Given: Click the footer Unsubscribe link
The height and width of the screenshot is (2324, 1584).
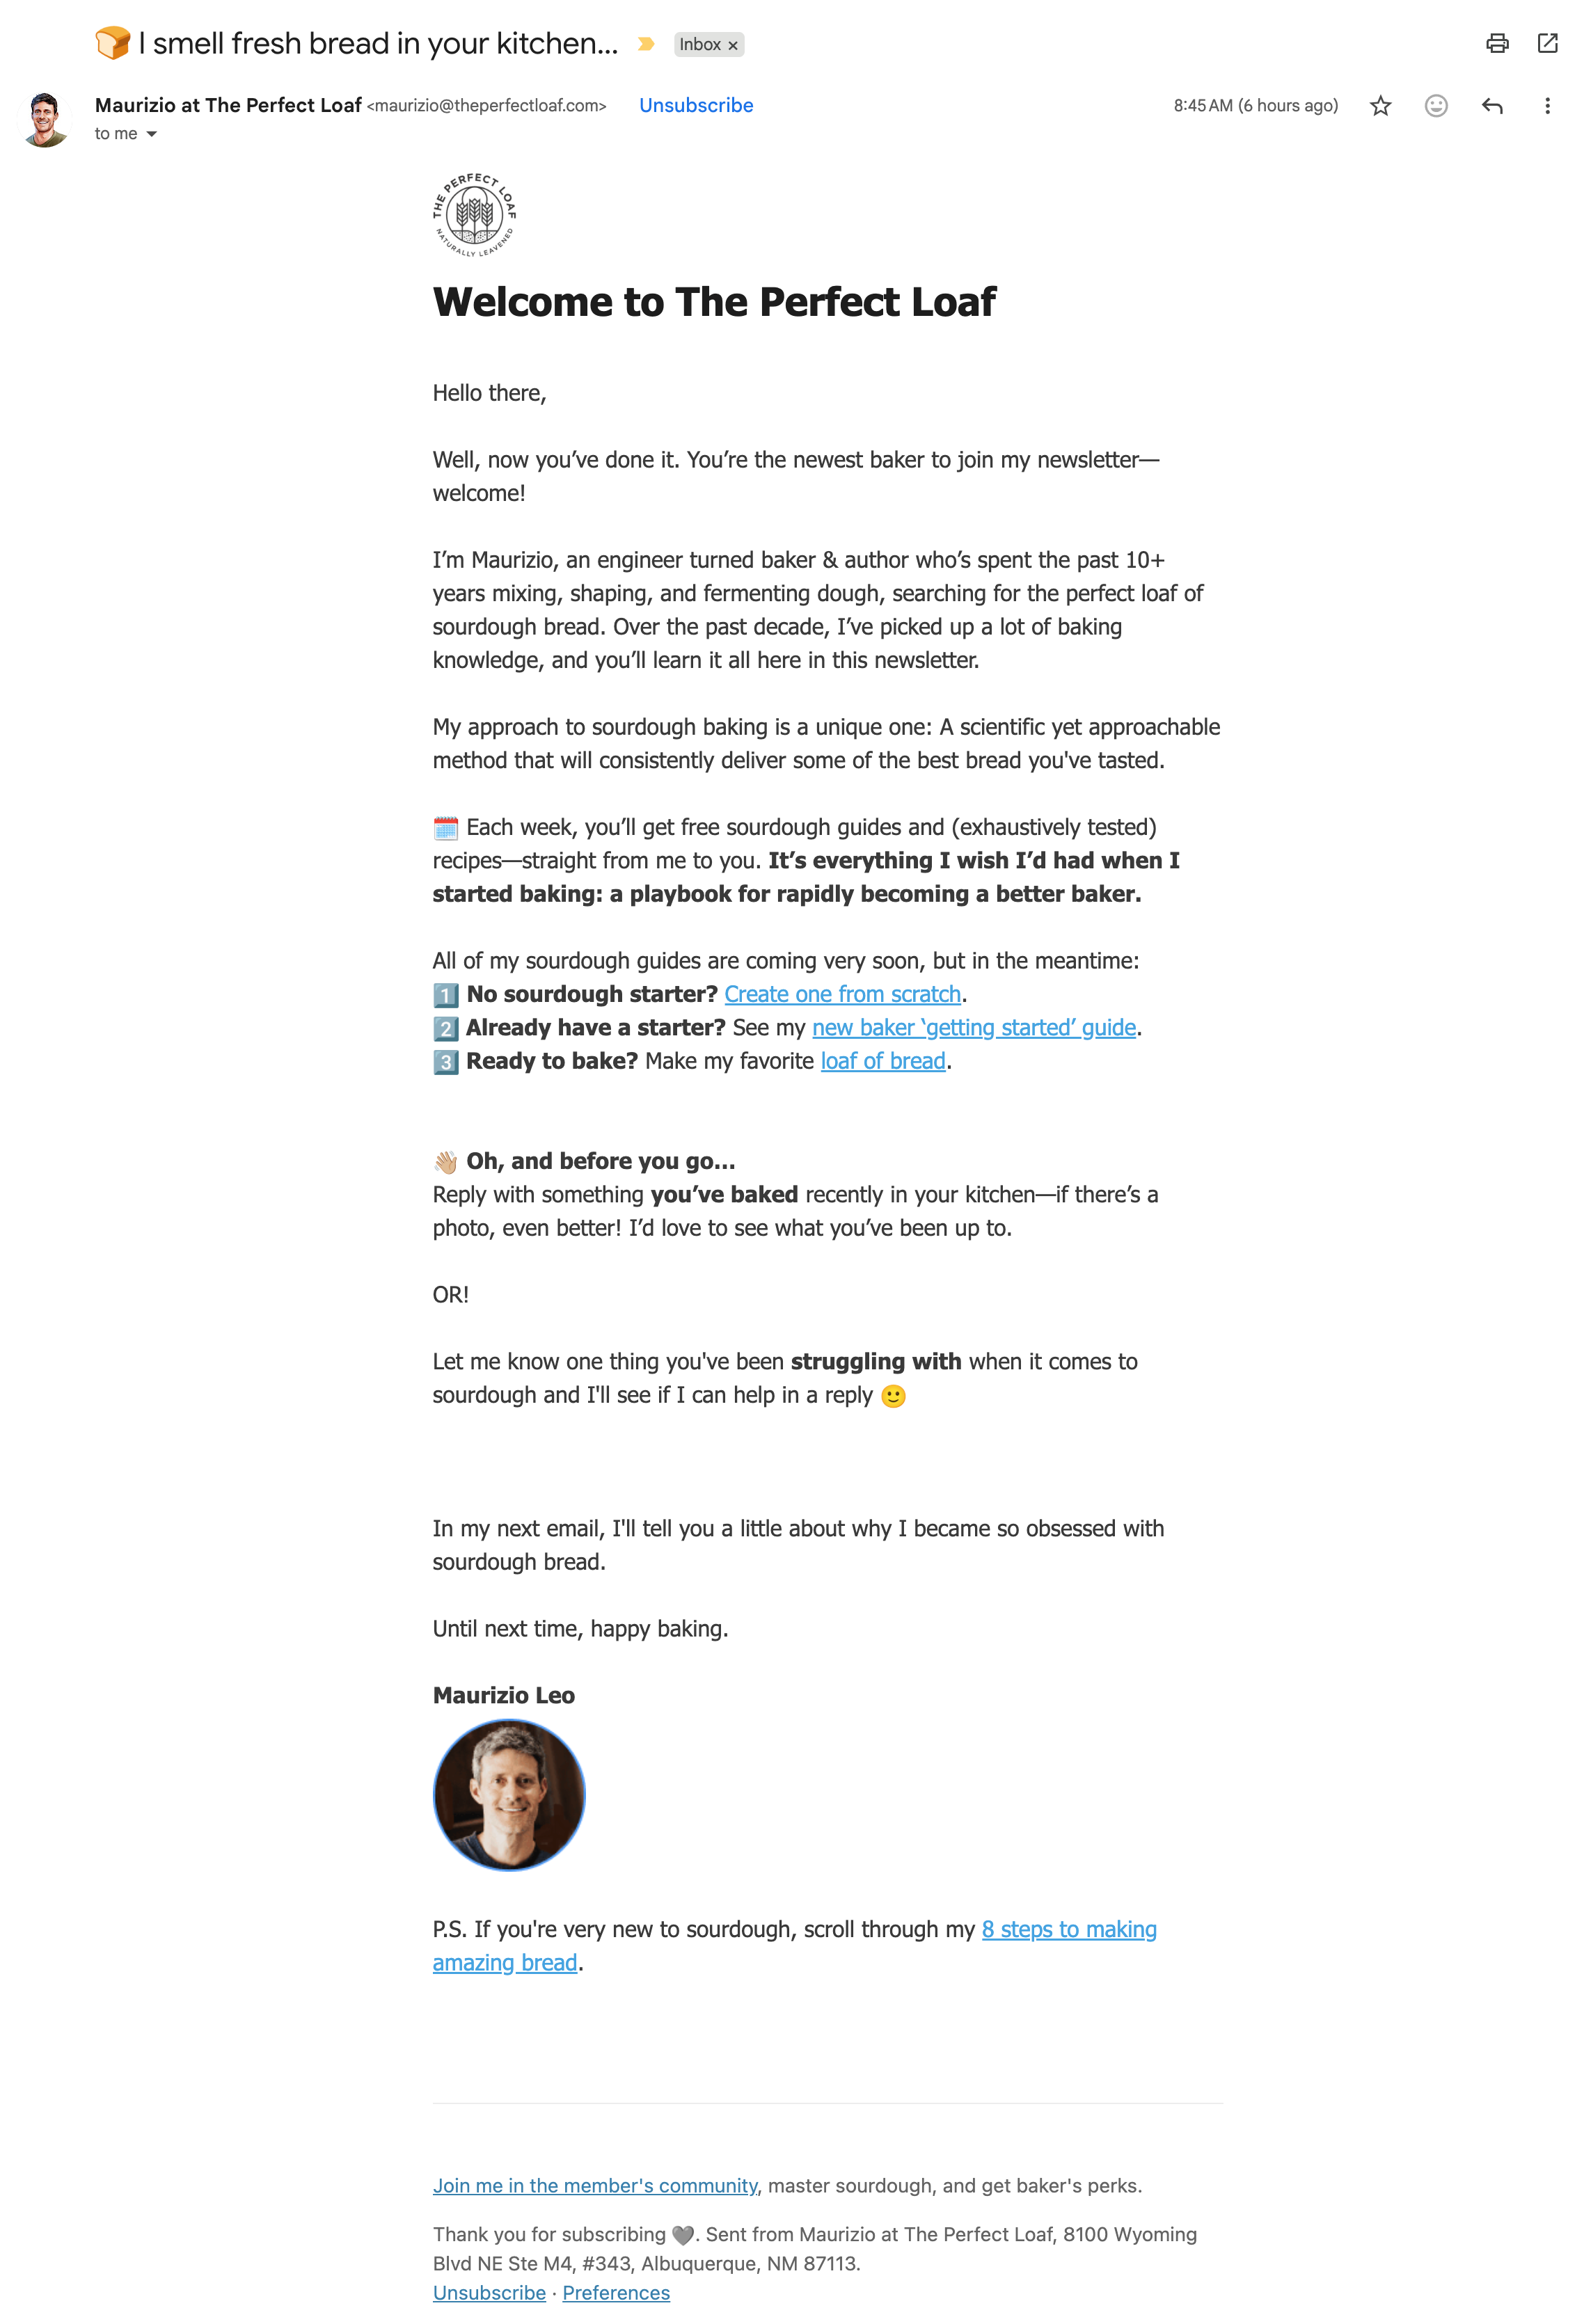Looking at the screenshot, I should [x=489, y=2293].
